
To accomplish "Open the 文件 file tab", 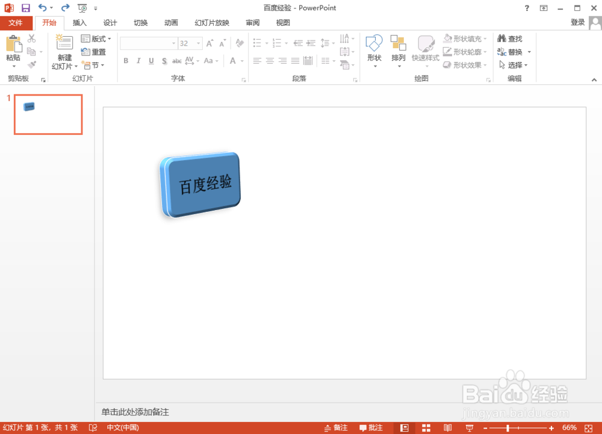I will coord(16,23).
